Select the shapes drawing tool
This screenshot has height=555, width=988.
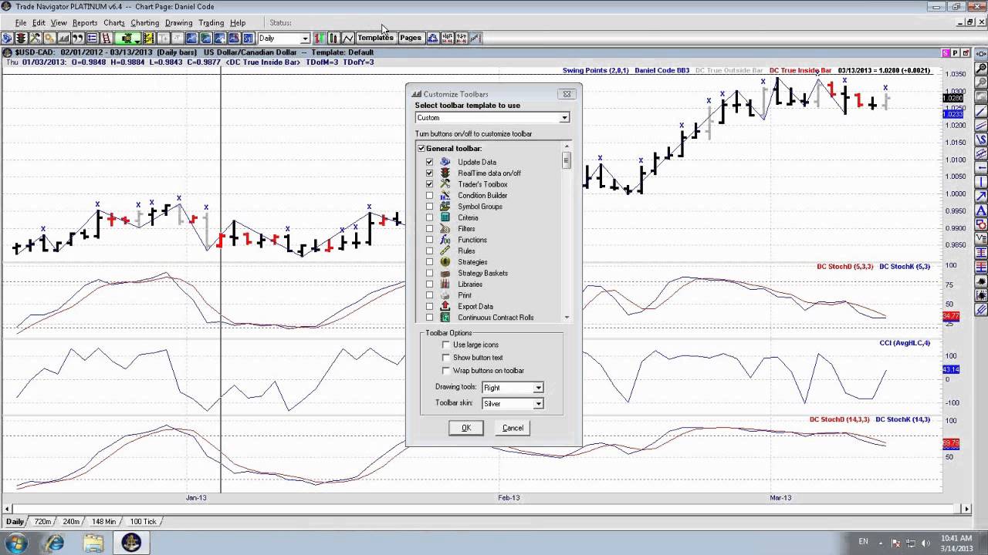(981, 224)
